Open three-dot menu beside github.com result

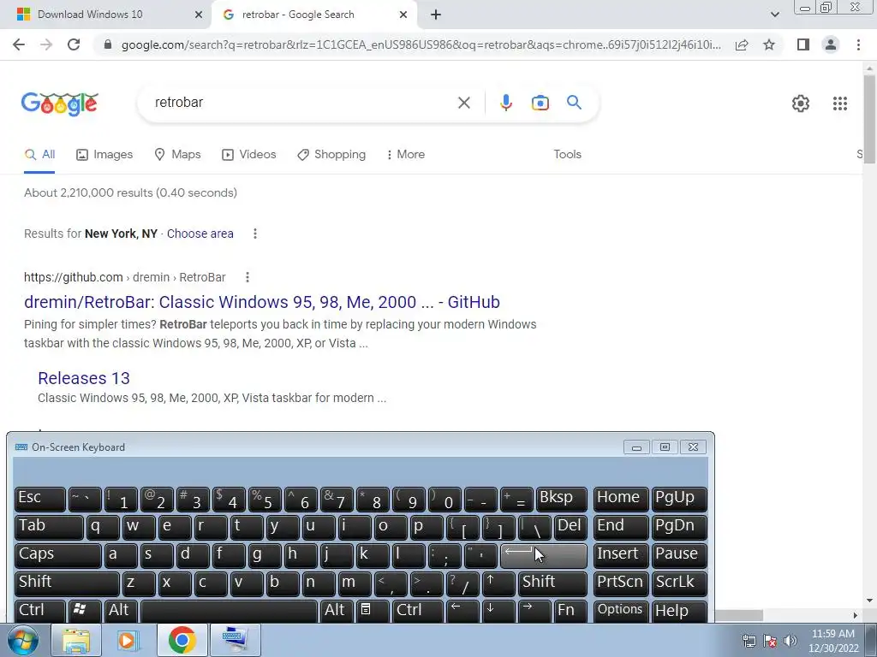coord(248,277)
